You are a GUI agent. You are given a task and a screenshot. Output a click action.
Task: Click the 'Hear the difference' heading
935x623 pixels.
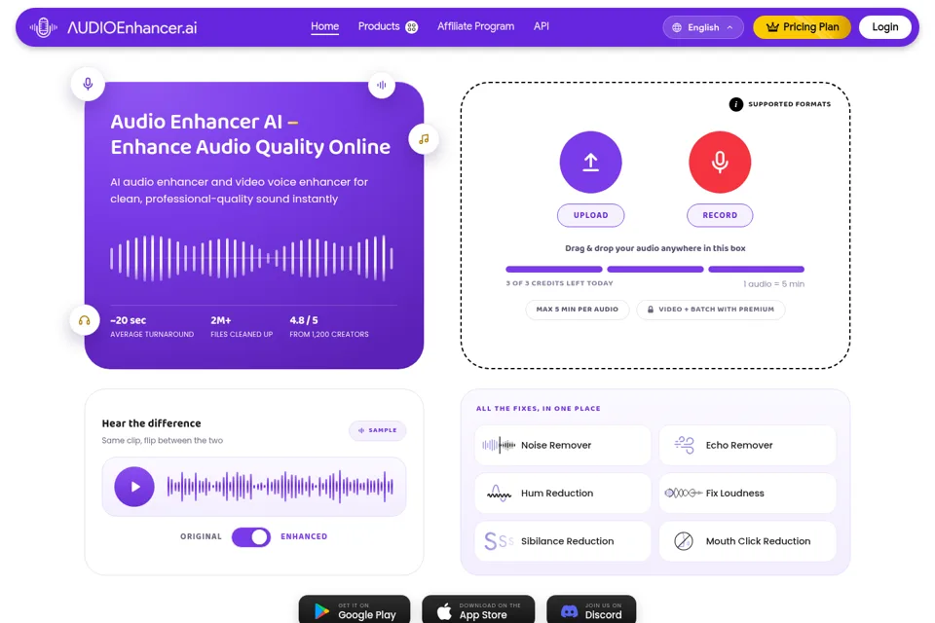152,423
